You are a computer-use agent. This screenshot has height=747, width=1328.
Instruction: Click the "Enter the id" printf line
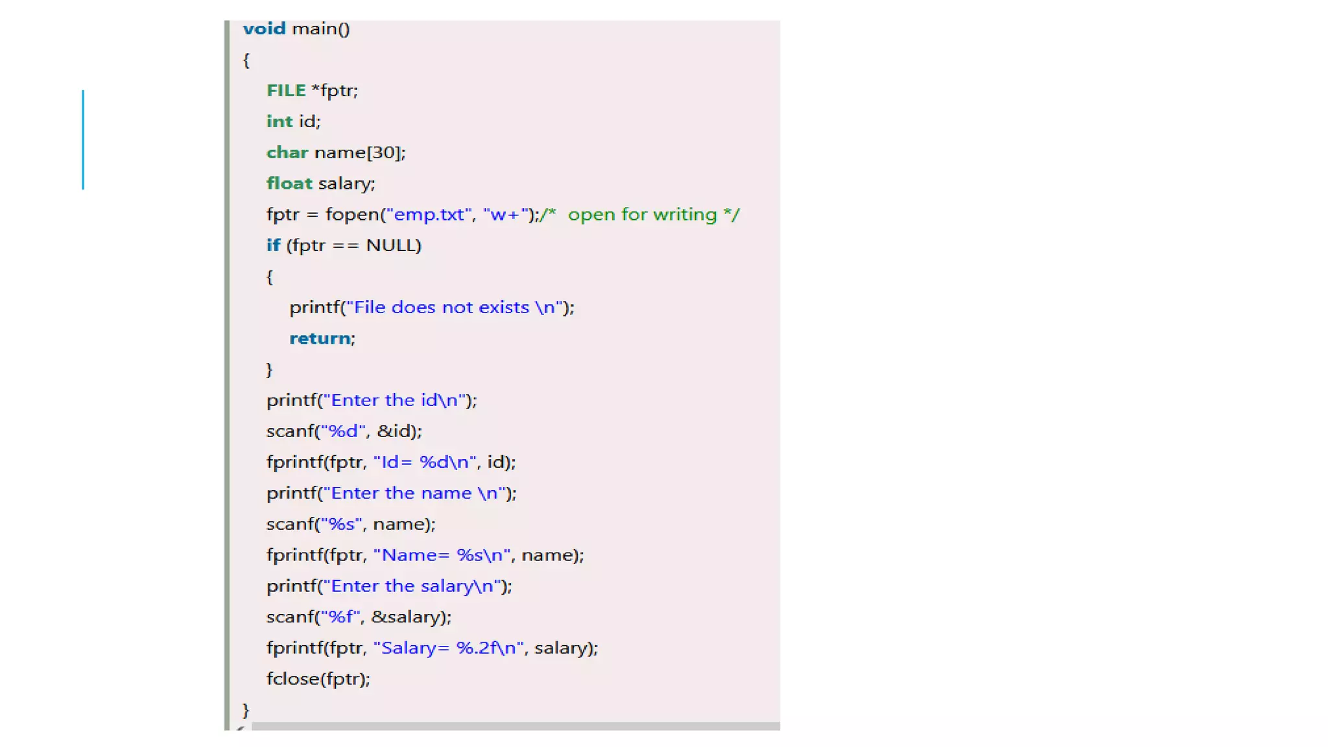pos(371,401)
